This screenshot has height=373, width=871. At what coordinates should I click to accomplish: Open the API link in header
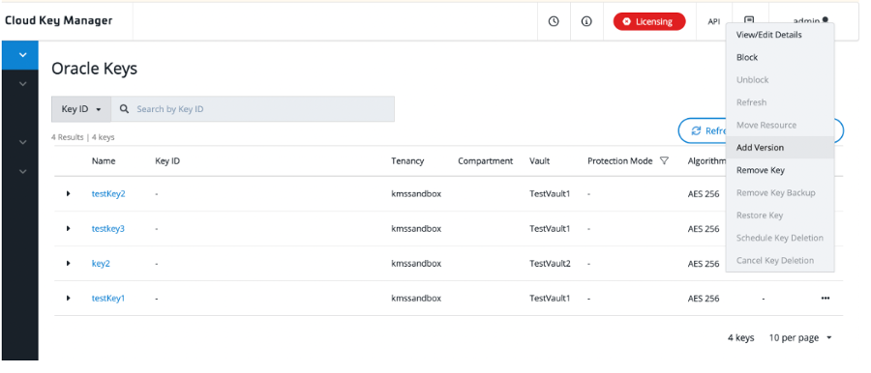tap(714, 22)
